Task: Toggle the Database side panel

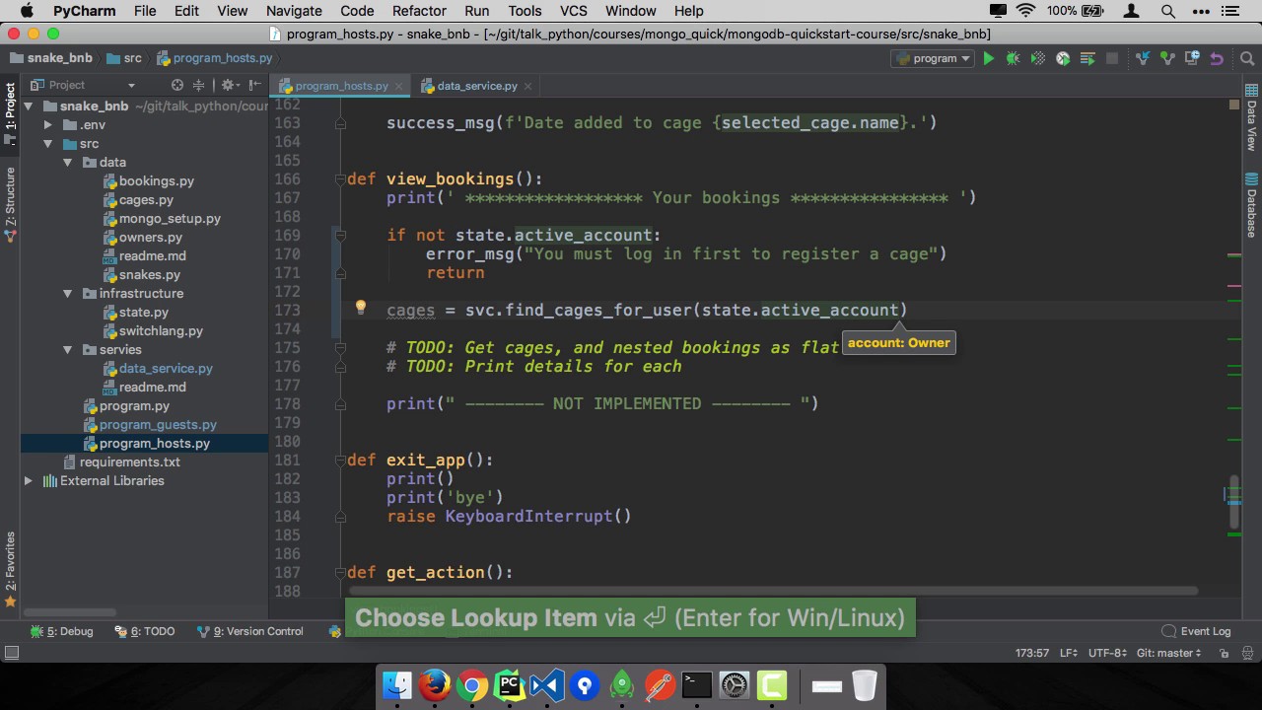Action: click(x=1251, y=205)
